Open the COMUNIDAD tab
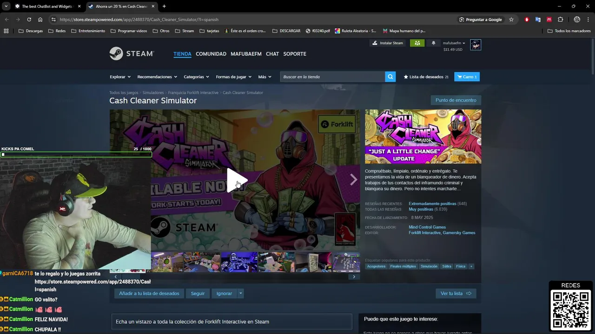The image size is (595, 334). [x=211, y=54]
